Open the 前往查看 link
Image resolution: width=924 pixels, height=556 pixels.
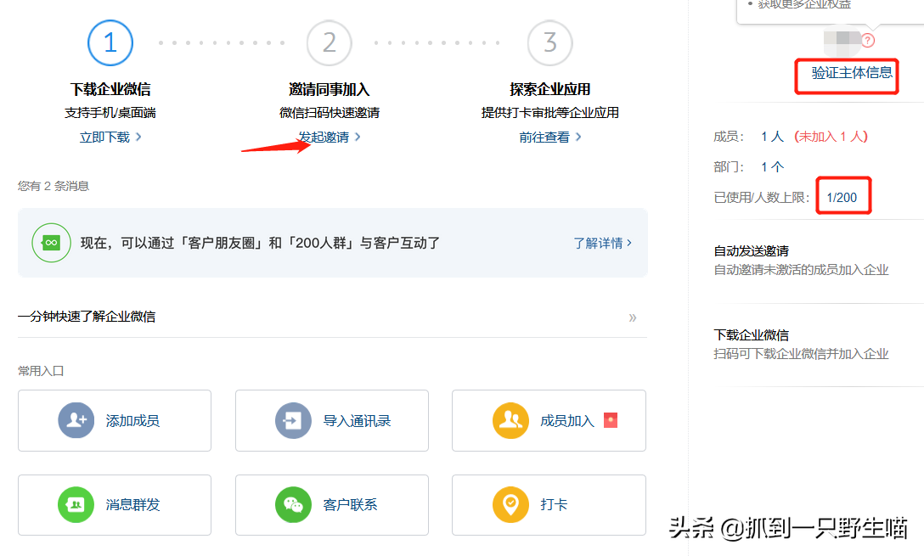(x=549, y=138)
